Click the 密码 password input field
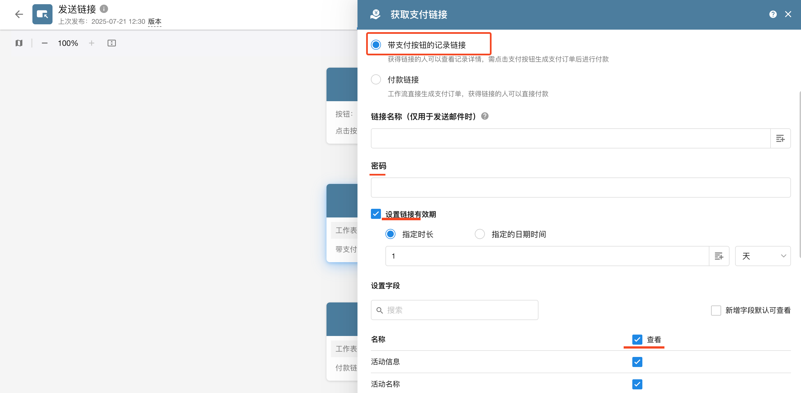801x393 pixels. click(x=580, y=188)
